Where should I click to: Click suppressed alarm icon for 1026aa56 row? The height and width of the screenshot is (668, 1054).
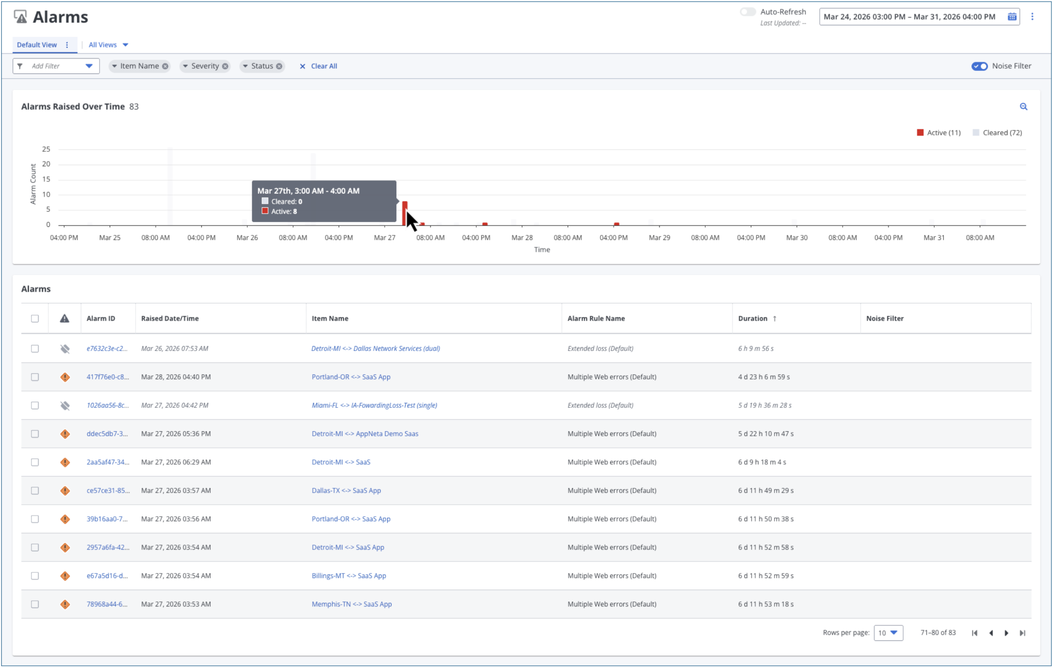pos(65,405)
